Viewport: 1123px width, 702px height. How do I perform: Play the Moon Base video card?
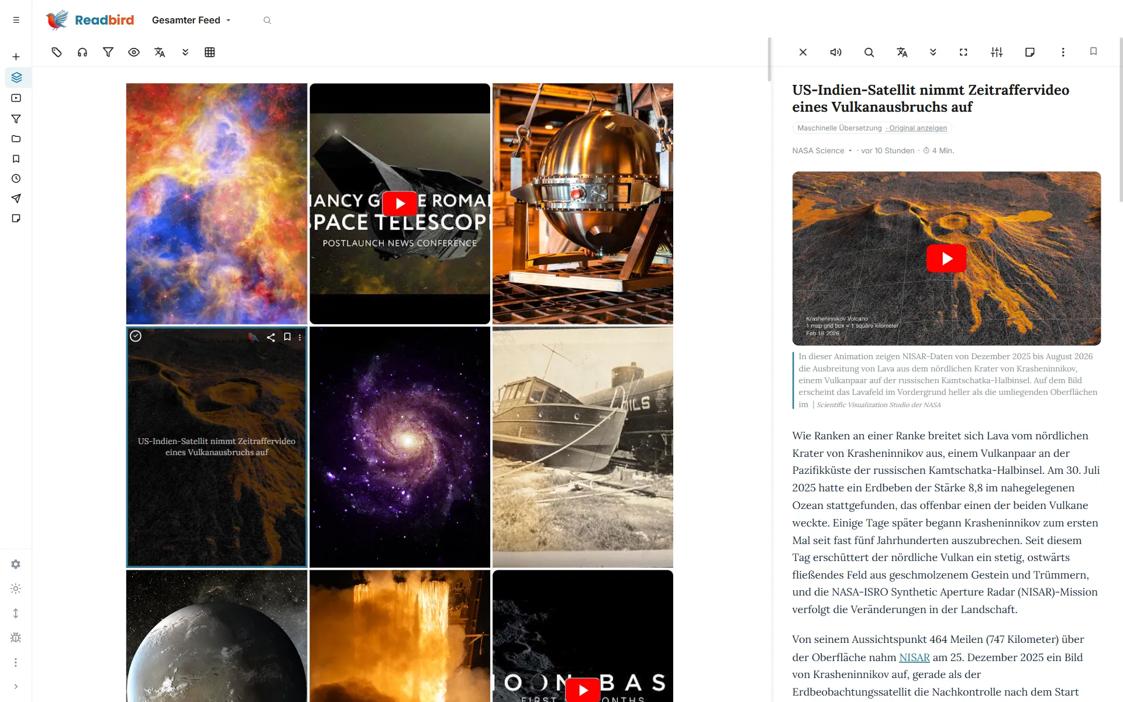point(583,690)
